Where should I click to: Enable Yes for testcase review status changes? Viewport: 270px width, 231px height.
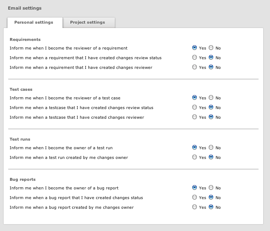click(195, 107)
